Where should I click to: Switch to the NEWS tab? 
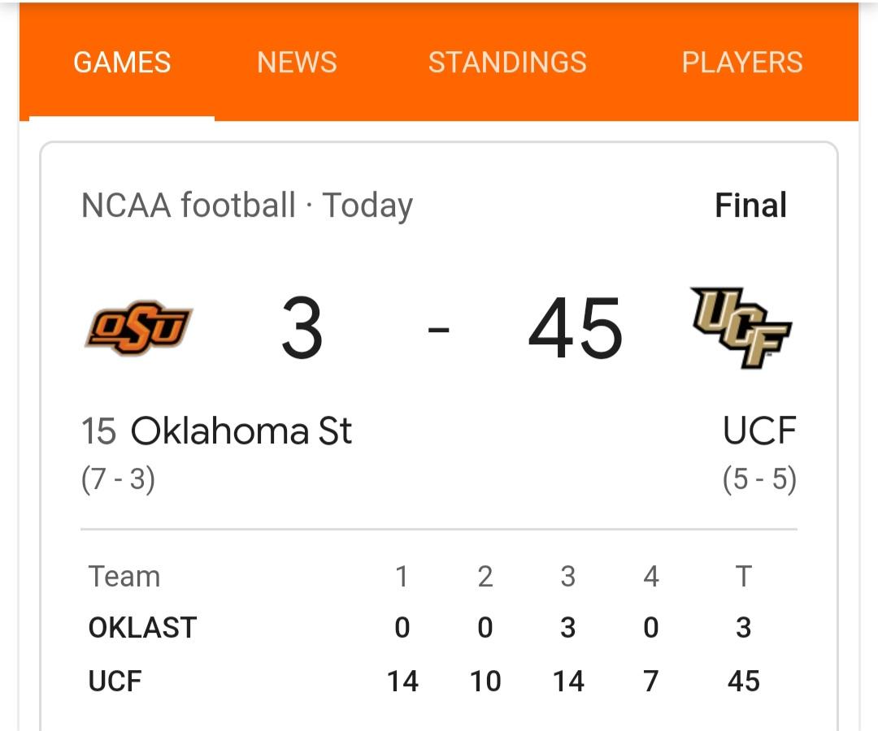click(x=297, y=62)
